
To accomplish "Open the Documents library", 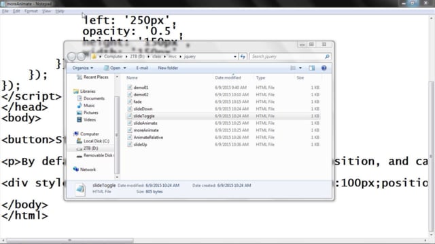I will coord(91,98).
